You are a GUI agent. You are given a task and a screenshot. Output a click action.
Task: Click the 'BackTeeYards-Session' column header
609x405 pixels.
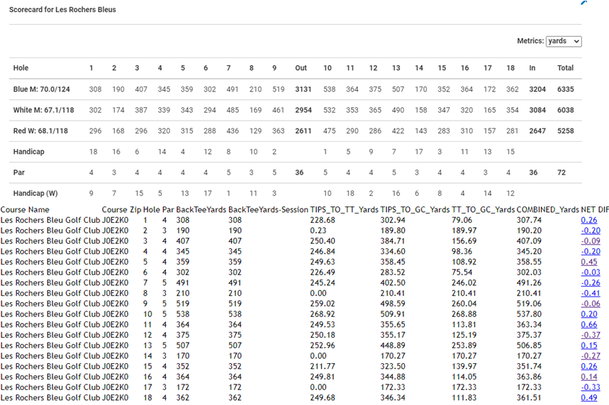[x=268, y=210]
